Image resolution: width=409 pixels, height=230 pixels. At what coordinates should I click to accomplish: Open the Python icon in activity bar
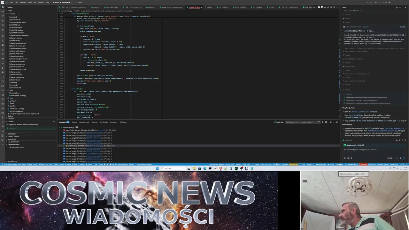pyautogui.click(x=3, y=45)
